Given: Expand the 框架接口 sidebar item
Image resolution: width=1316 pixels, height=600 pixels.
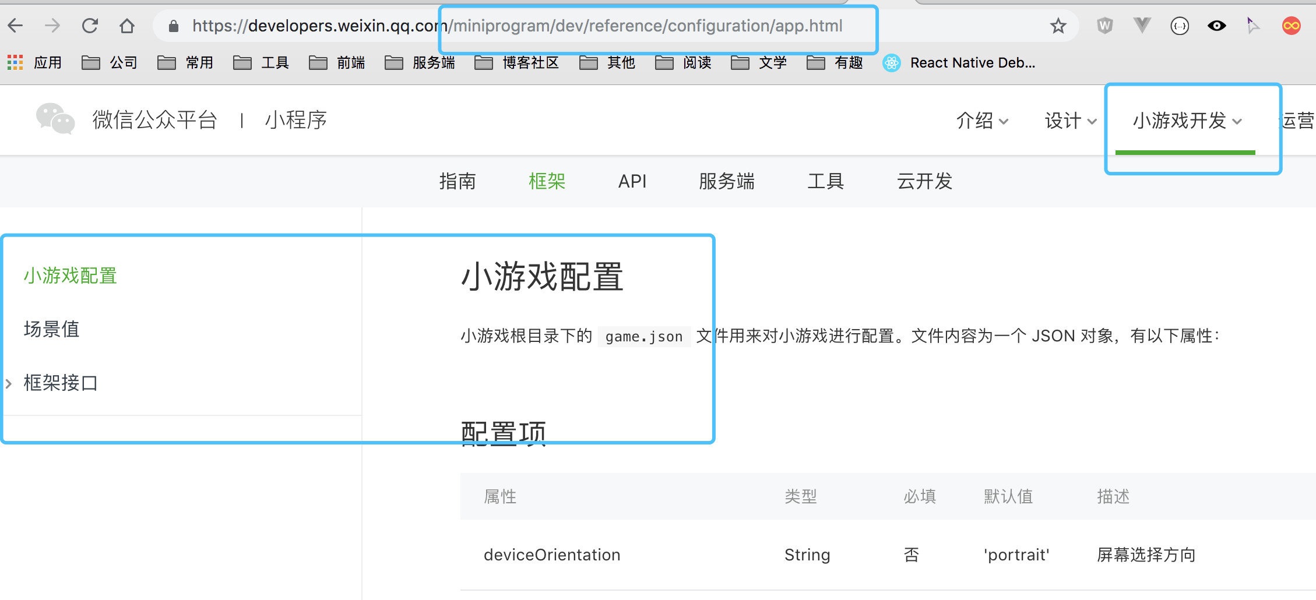Looking at the screenshot, I should click(61, 383).
